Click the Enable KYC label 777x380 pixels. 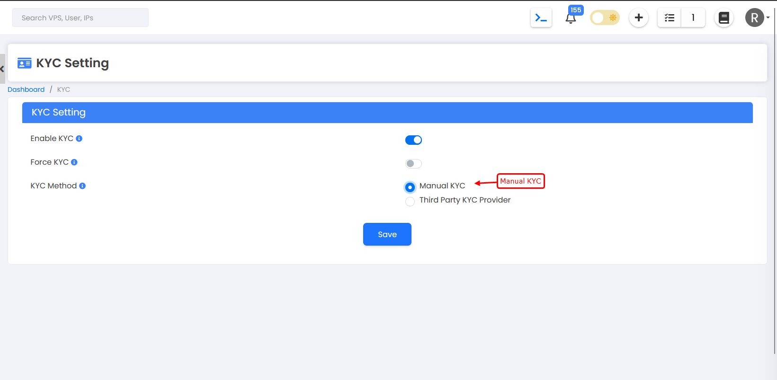point(52,139)
